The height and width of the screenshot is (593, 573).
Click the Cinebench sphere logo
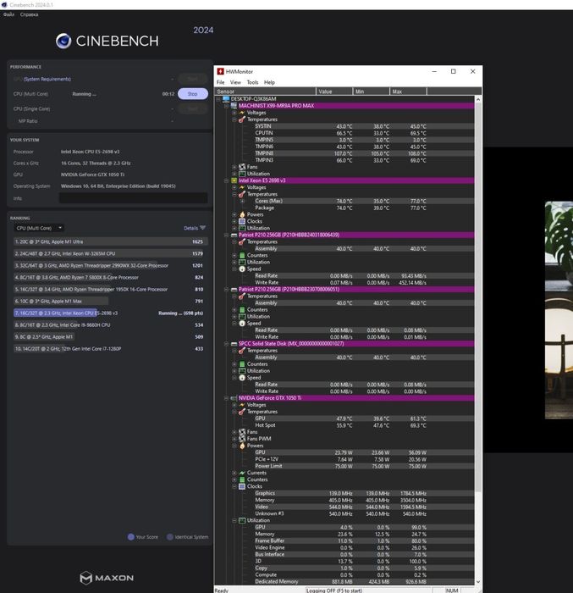63,41
